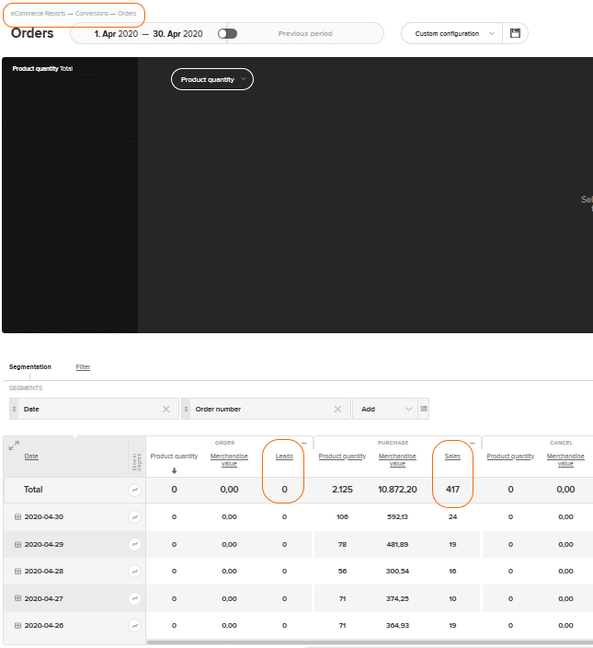
Task: Sort by Purchase Product quantity column
Action: coord(342,457)
